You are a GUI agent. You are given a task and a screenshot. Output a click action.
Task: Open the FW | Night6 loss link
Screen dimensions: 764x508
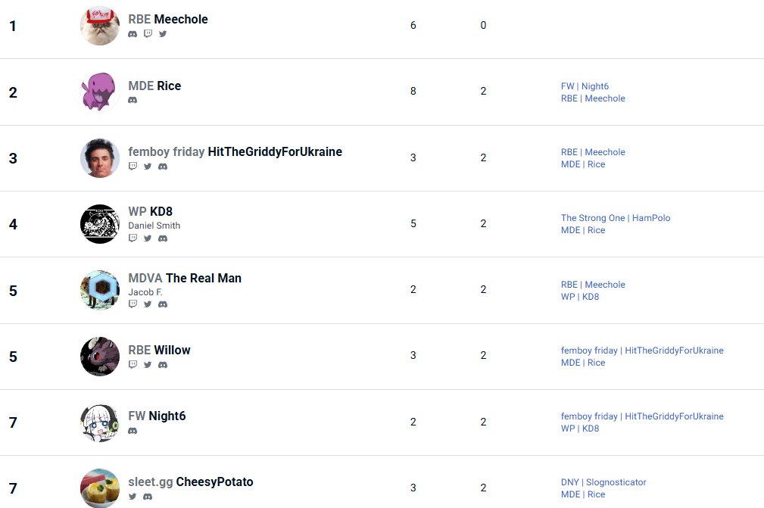pos(585,86)
